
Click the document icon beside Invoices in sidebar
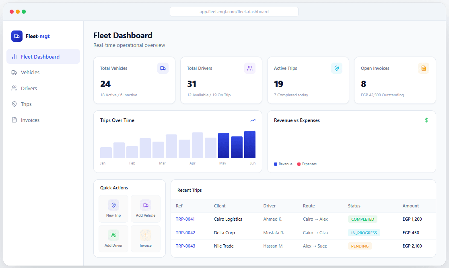click(x=14, y=120)
